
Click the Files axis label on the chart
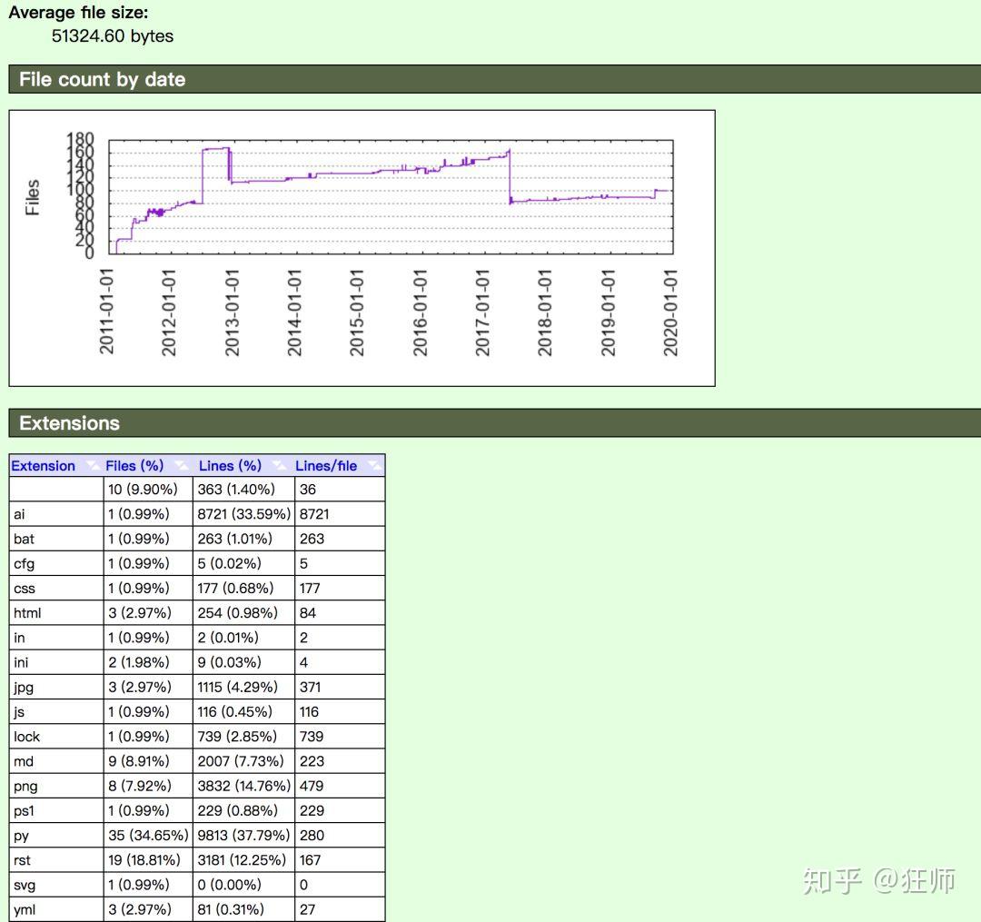click(35, 198)
